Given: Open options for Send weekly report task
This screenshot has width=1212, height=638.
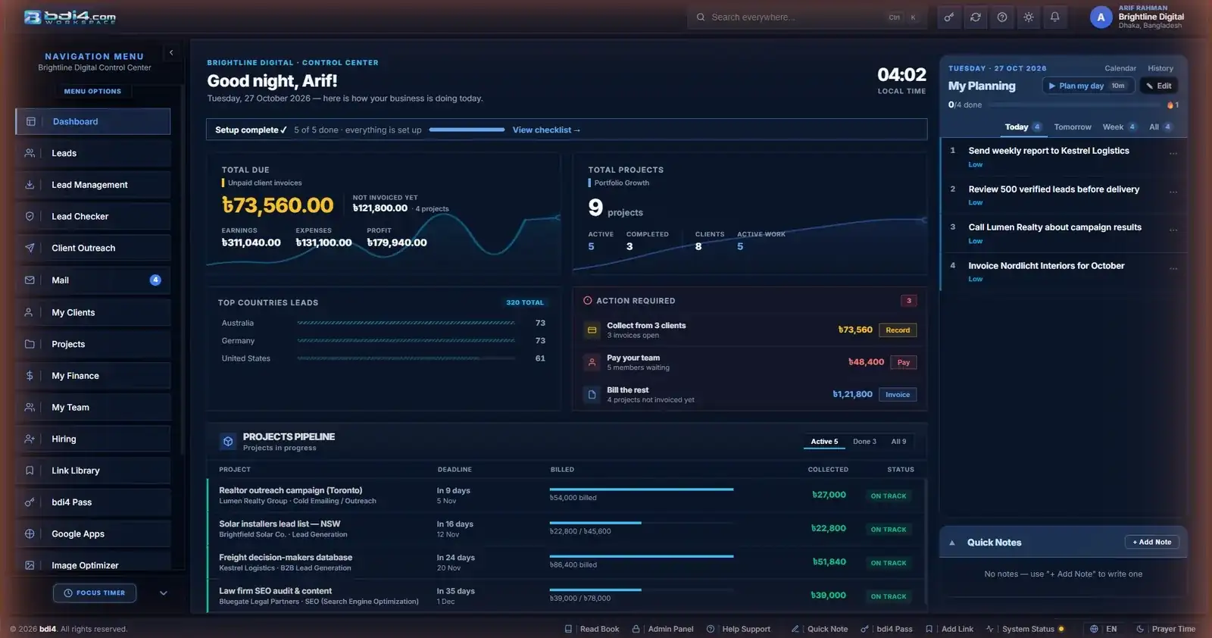Looking at the screenshot, I should (1173, 154).
